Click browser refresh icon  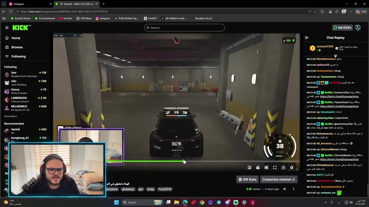pos(11,11)
